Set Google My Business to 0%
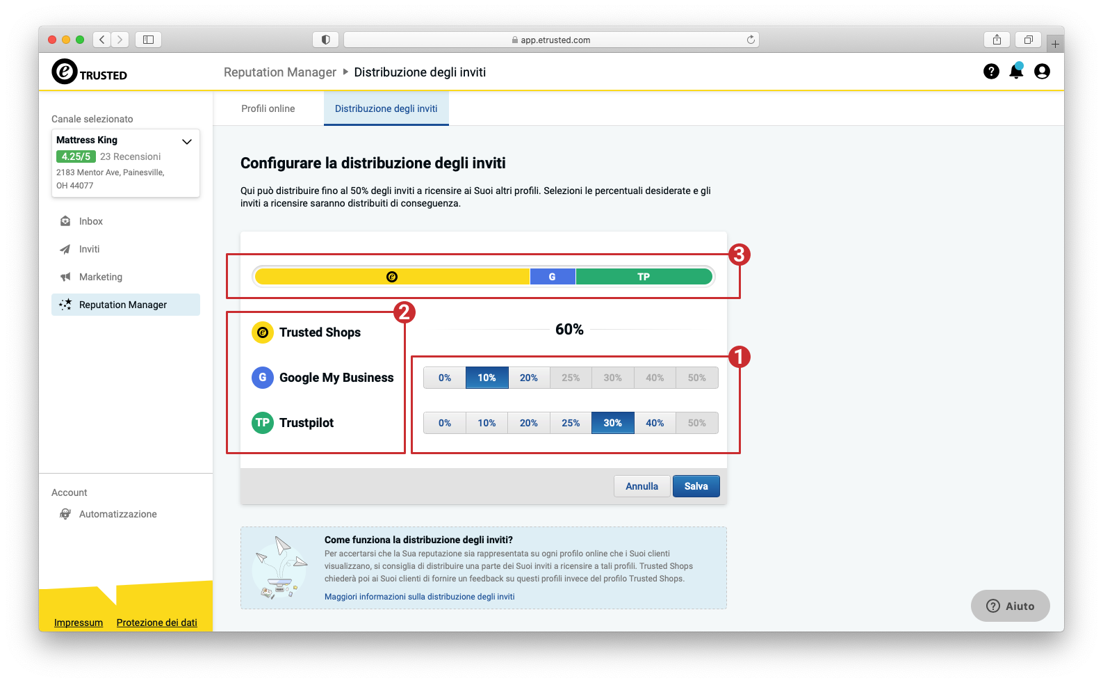The width and height of the screenshot is (1103, 683). pos(445,378)
